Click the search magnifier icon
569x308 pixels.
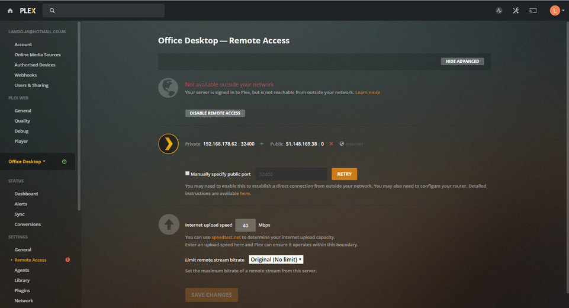pyautogui.click(x=52, y=11)
